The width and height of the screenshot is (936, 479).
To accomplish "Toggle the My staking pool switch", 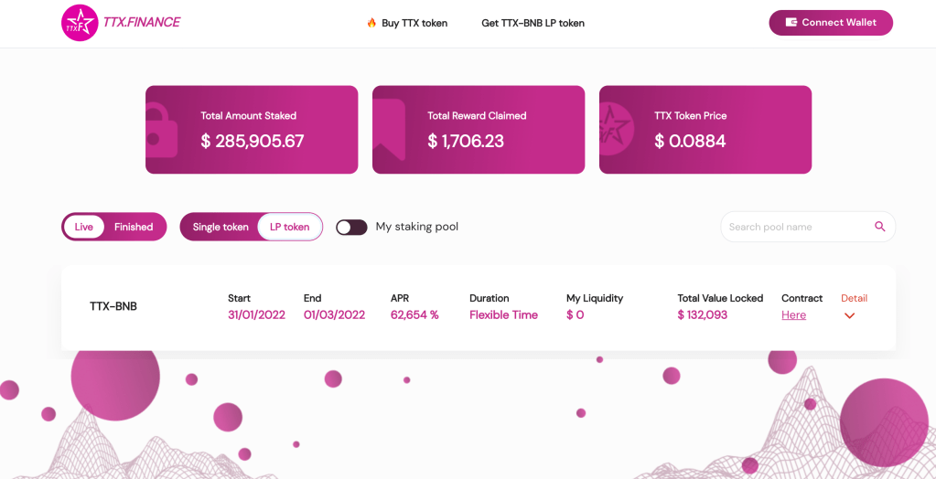I will coord(351,227).
